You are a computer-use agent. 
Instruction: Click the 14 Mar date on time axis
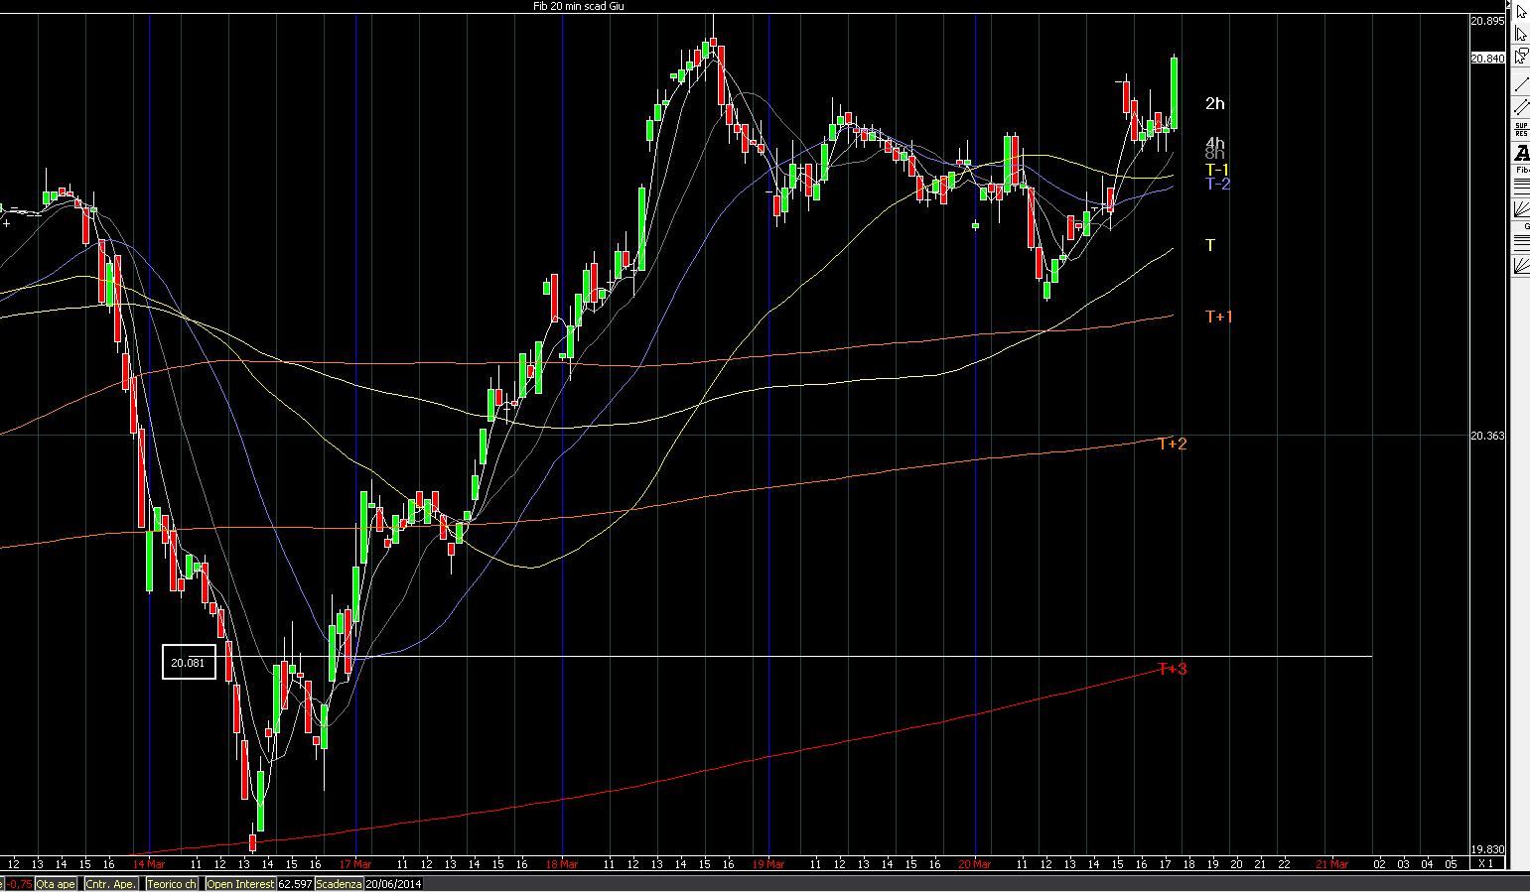149,864
